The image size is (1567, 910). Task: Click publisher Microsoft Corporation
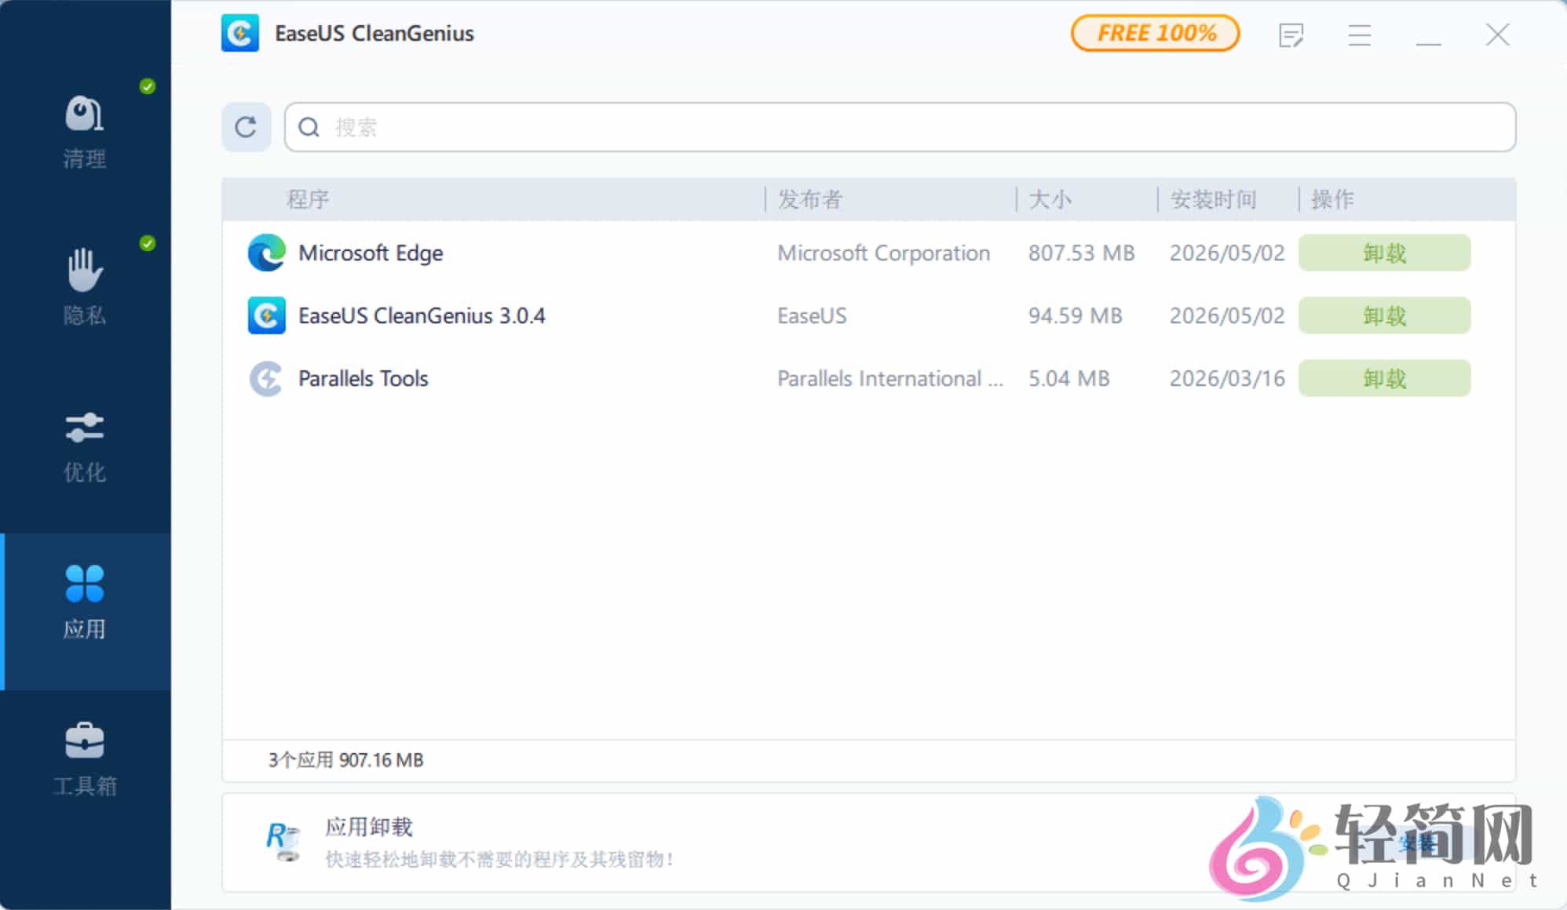(x=883, y=253)
